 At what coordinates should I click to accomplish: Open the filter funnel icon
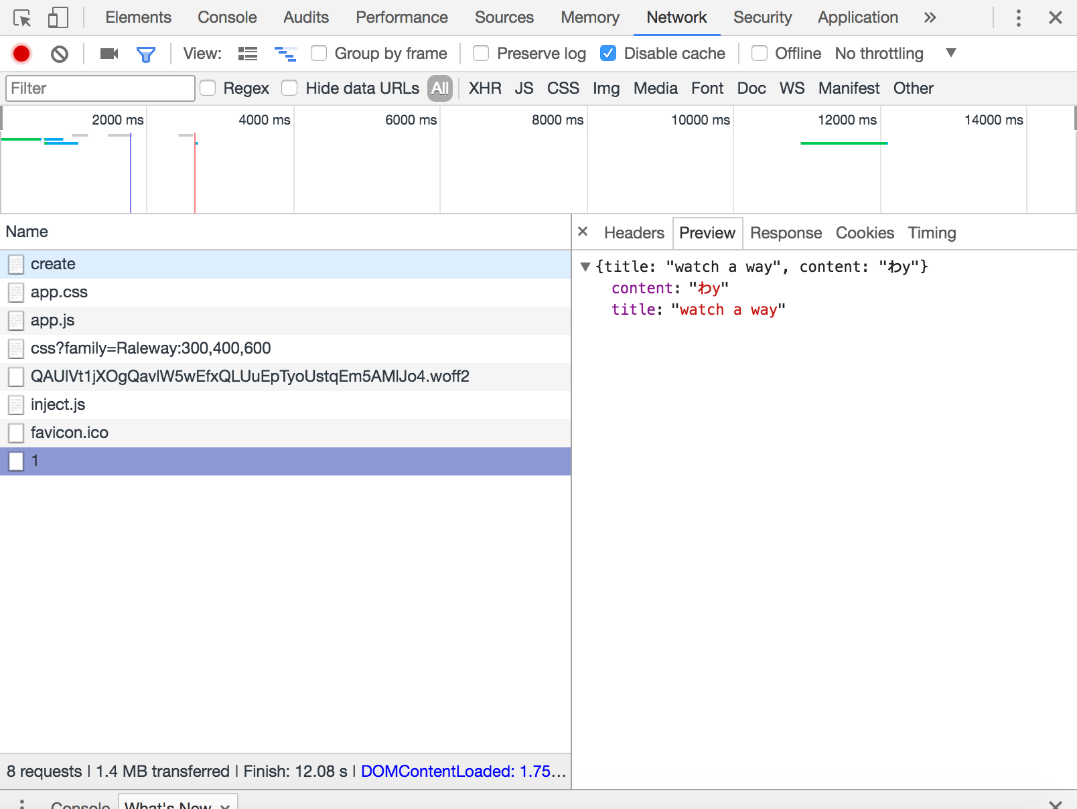coord(146,54)
